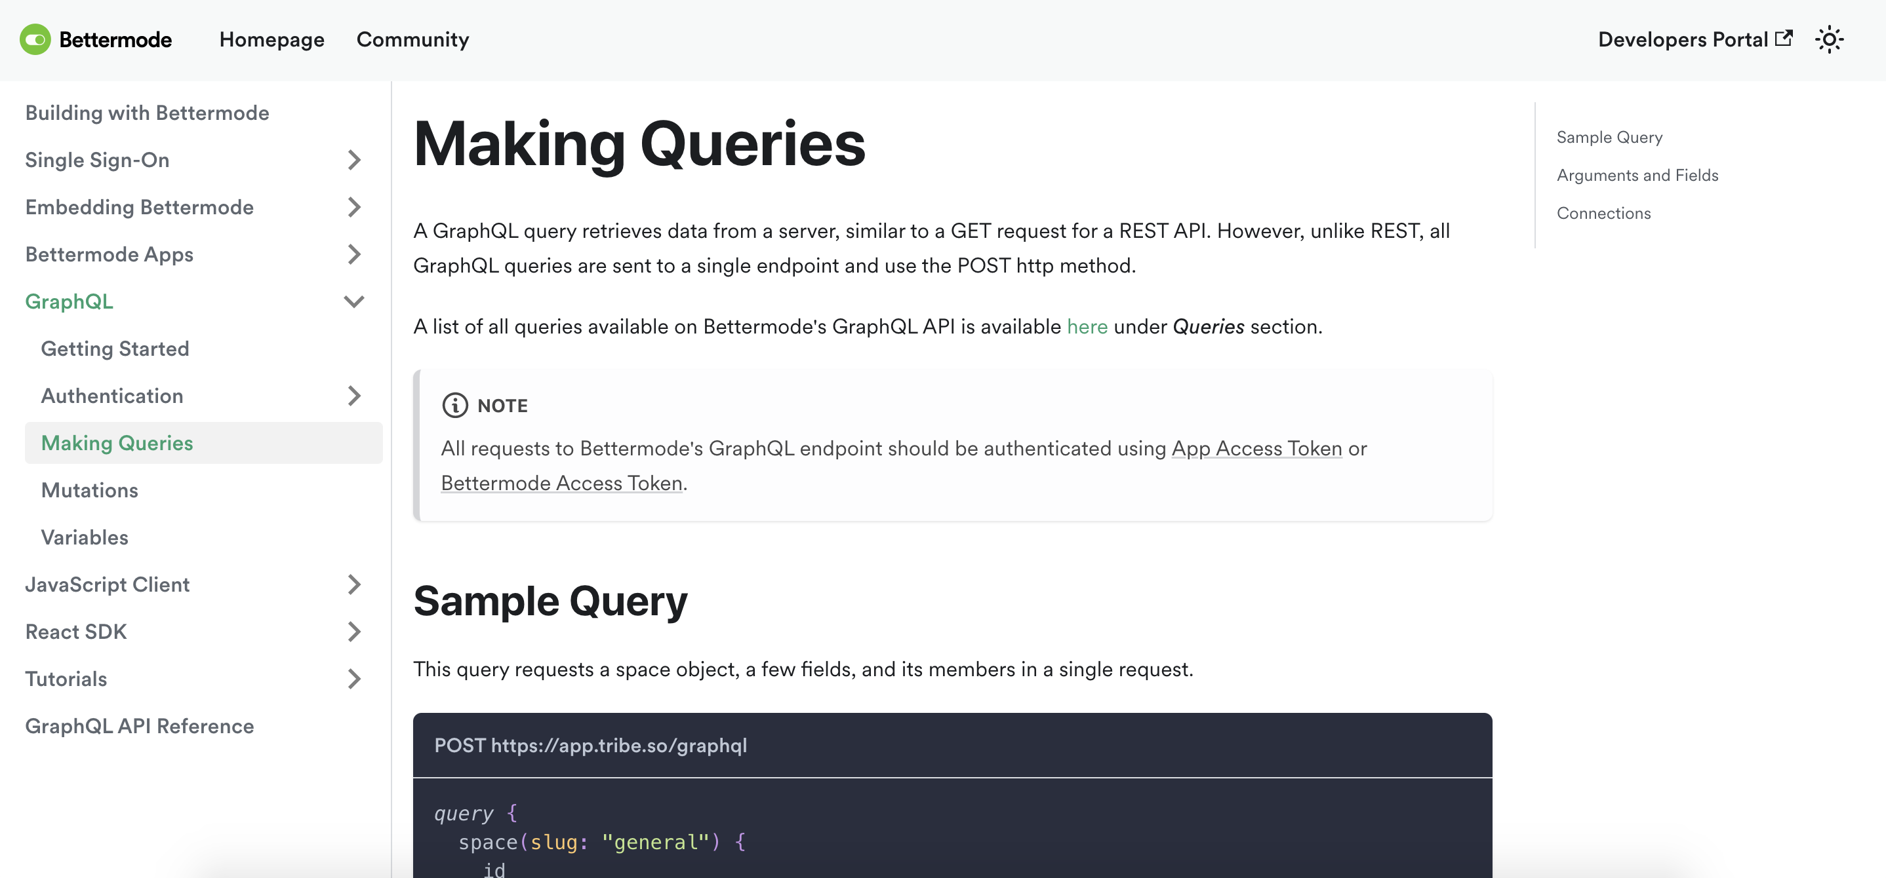1886x878 pixels.
Task: Expand the Single Sign-On chevron
Action: tap(354, 161)
